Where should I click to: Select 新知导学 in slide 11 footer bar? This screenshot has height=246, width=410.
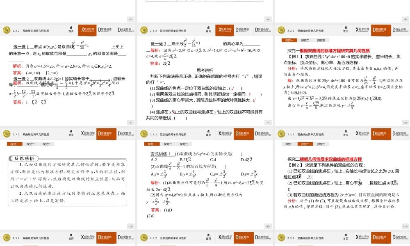(x=87, y=237)
